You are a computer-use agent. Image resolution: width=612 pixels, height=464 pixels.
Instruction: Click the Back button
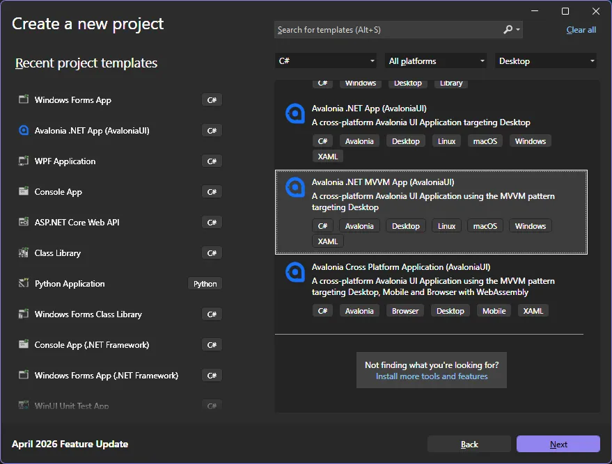click(x=469, y=444)
